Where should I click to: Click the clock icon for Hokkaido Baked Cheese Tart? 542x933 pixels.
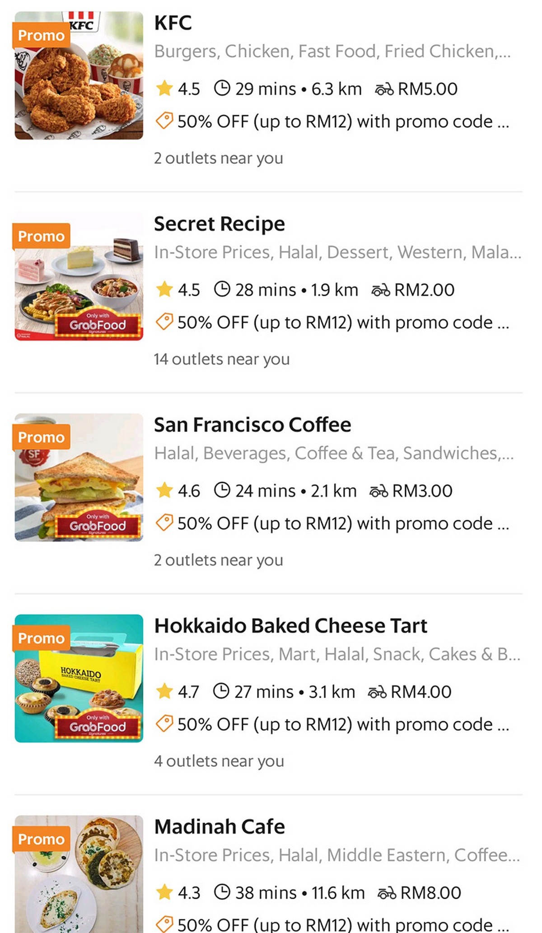tap(221, 691)
